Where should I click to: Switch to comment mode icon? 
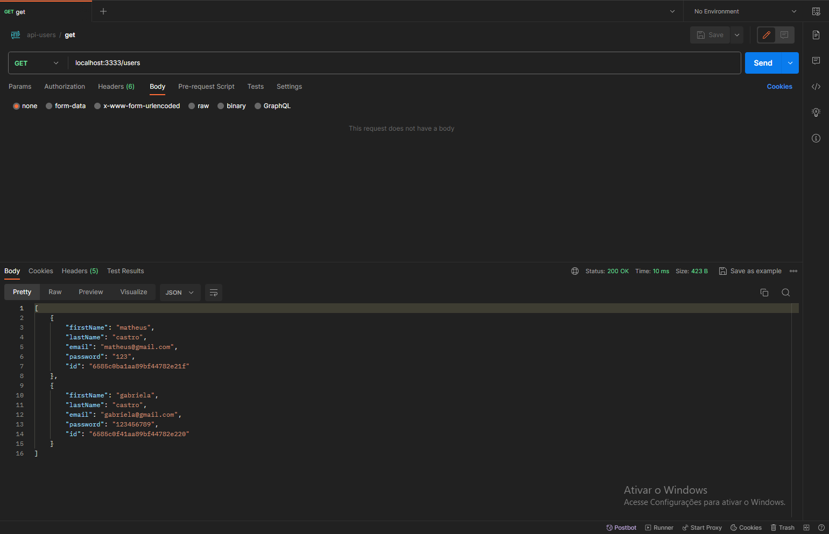(x=784, y=35)
